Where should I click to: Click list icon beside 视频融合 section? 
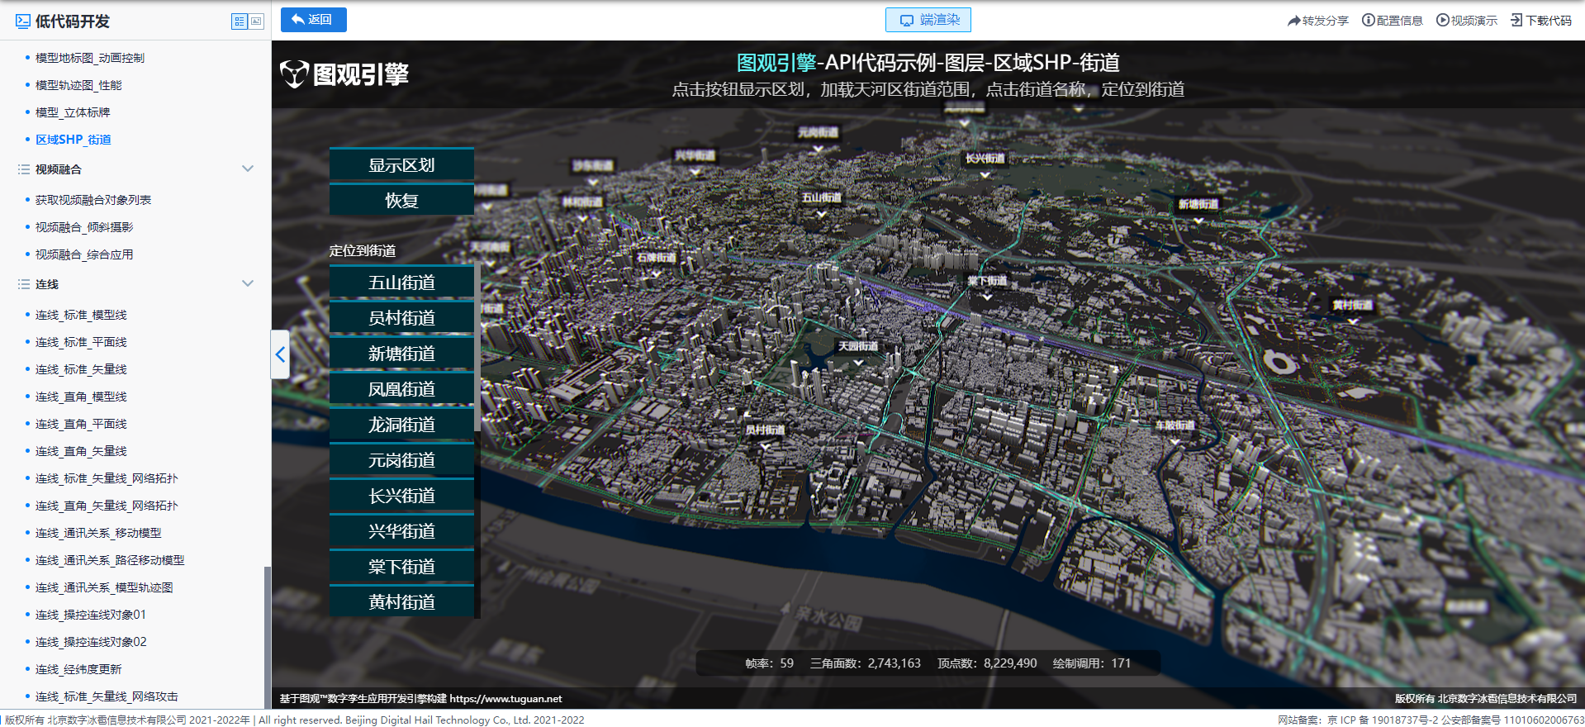click(x=24, y=169)
